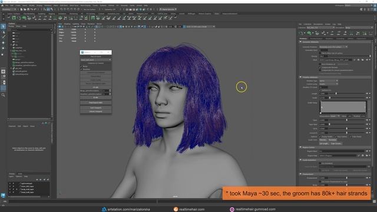Viewport: 377px width, 212px height.
Task: Open the Modeling menu set dropdown
Action: 9,9
